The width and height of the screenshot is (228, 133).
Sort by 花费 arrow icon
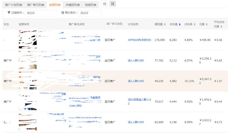point(207,24)
